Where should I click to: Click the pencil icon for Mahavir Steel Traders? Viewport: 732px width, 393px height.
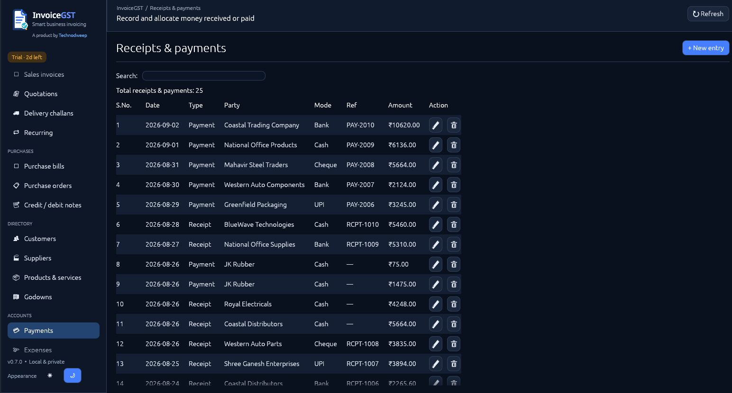(436, 165)
